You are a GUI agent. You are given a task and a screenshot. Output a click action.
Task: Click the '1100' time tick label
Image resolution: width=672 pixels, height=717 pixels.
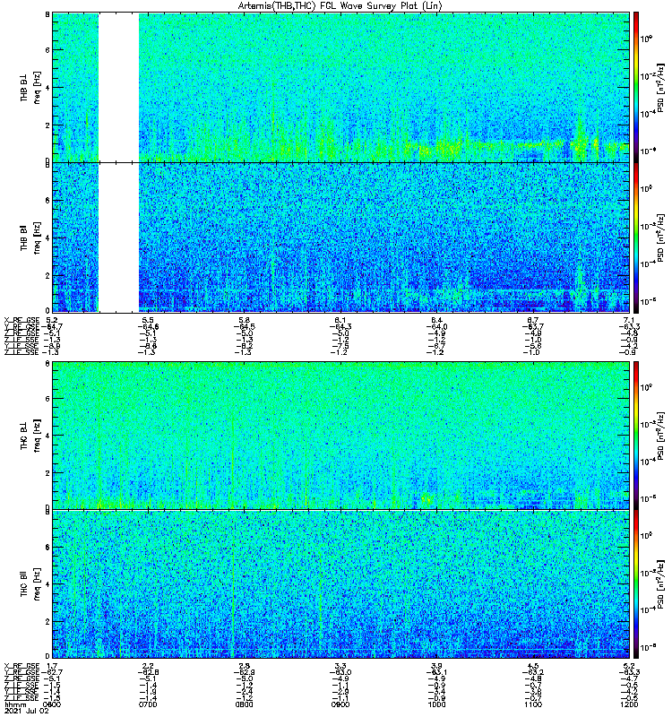[x=533, y=704]
